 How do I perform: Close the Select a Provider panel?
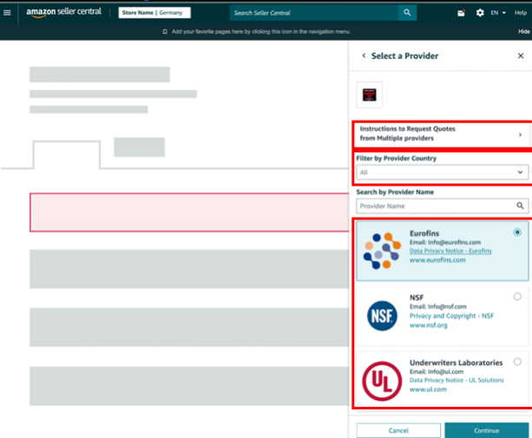(521, 56)
